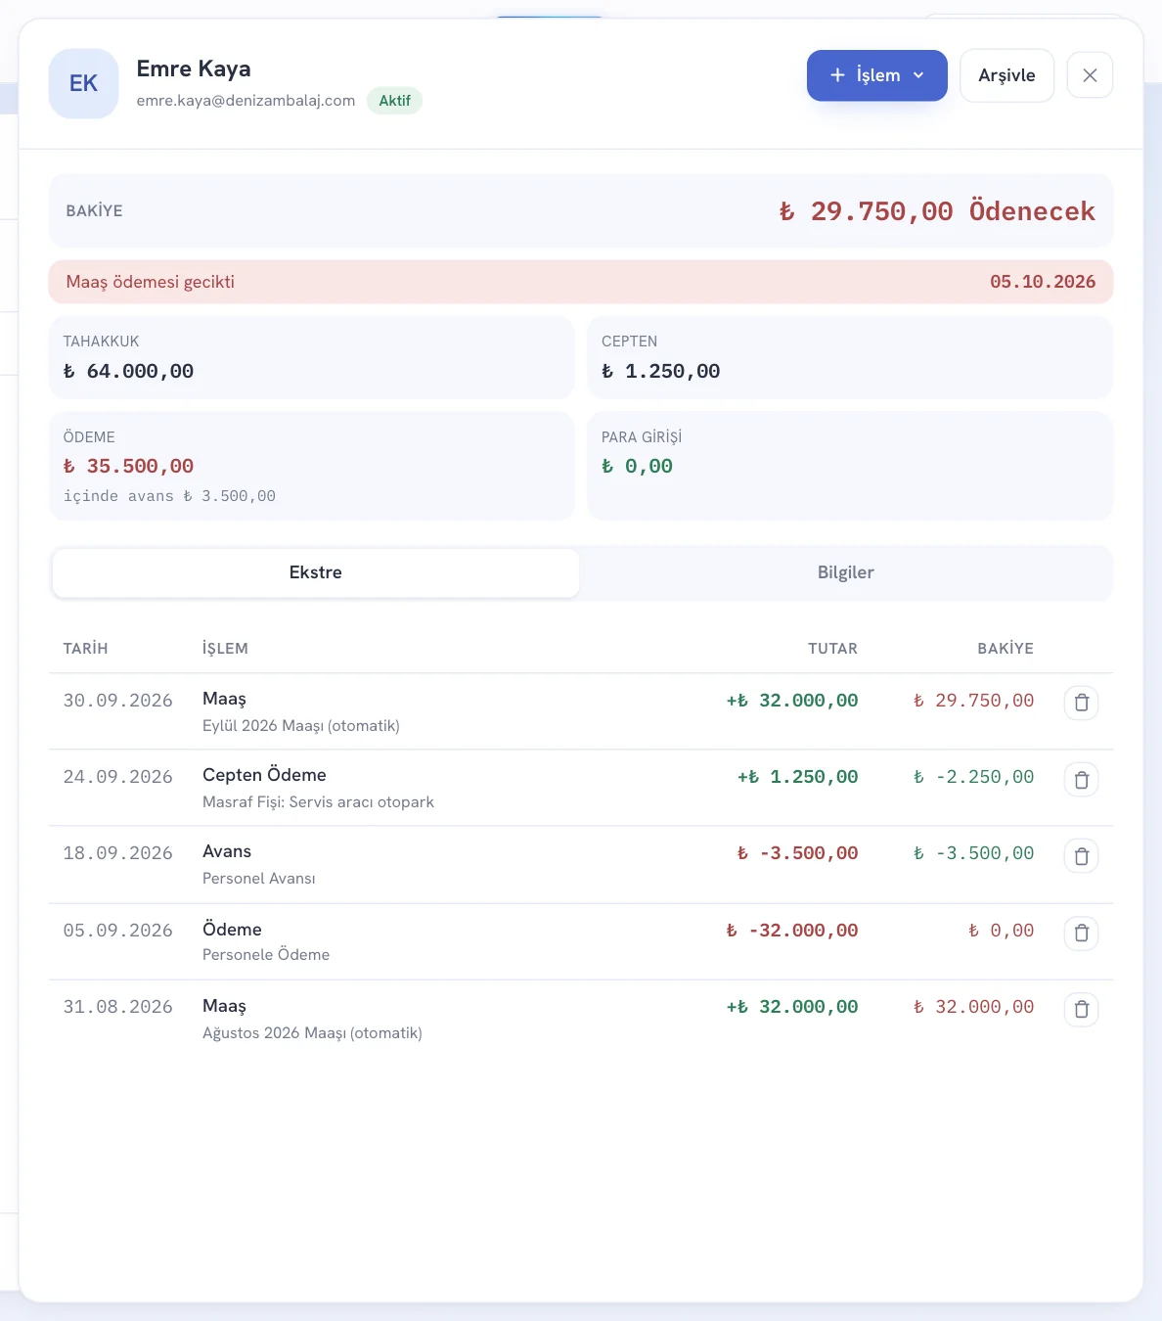Click the Ödeme total ₺ 35.500,00
Image resolution: width=1162 pixels, height=1321 pixels.
pos(128,466)
